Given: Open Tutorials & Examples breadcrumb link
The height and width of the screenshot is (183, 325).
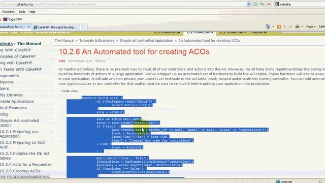Looking at the screenshot, I should [97, 41].
